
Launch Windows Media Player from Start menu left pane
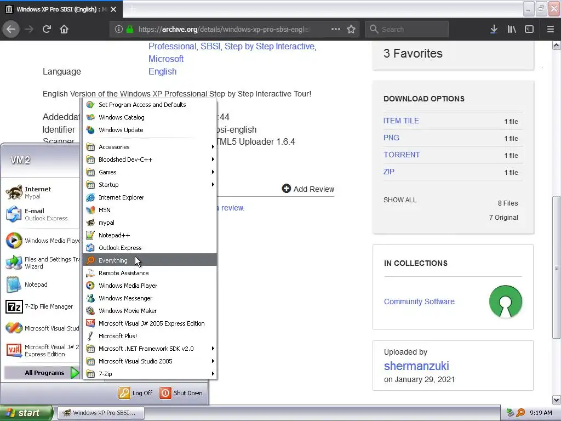42,241
